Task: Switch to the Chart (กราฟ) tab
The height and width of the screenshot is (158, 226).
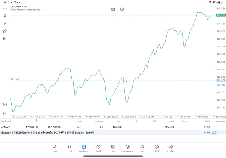Action: click(69, 148)
